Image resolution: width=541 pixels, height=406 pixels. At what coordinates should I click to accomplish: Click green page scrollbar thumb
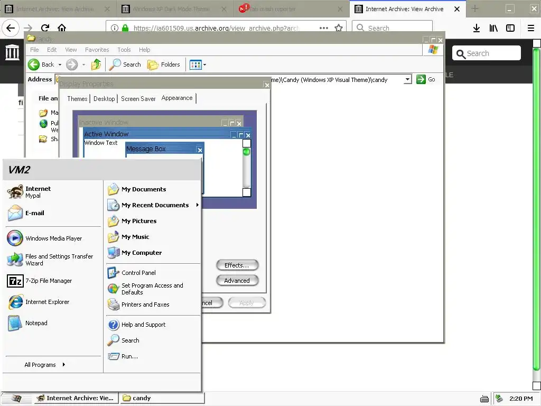click(536, 209)
